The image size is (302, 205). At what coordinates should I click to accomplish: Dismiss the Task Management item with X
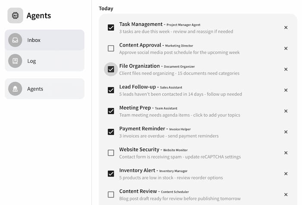coord(286,28)
